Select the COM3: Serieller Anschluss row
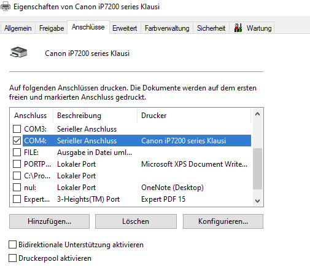This screenshot has width=310, height=278. point(132,129)
